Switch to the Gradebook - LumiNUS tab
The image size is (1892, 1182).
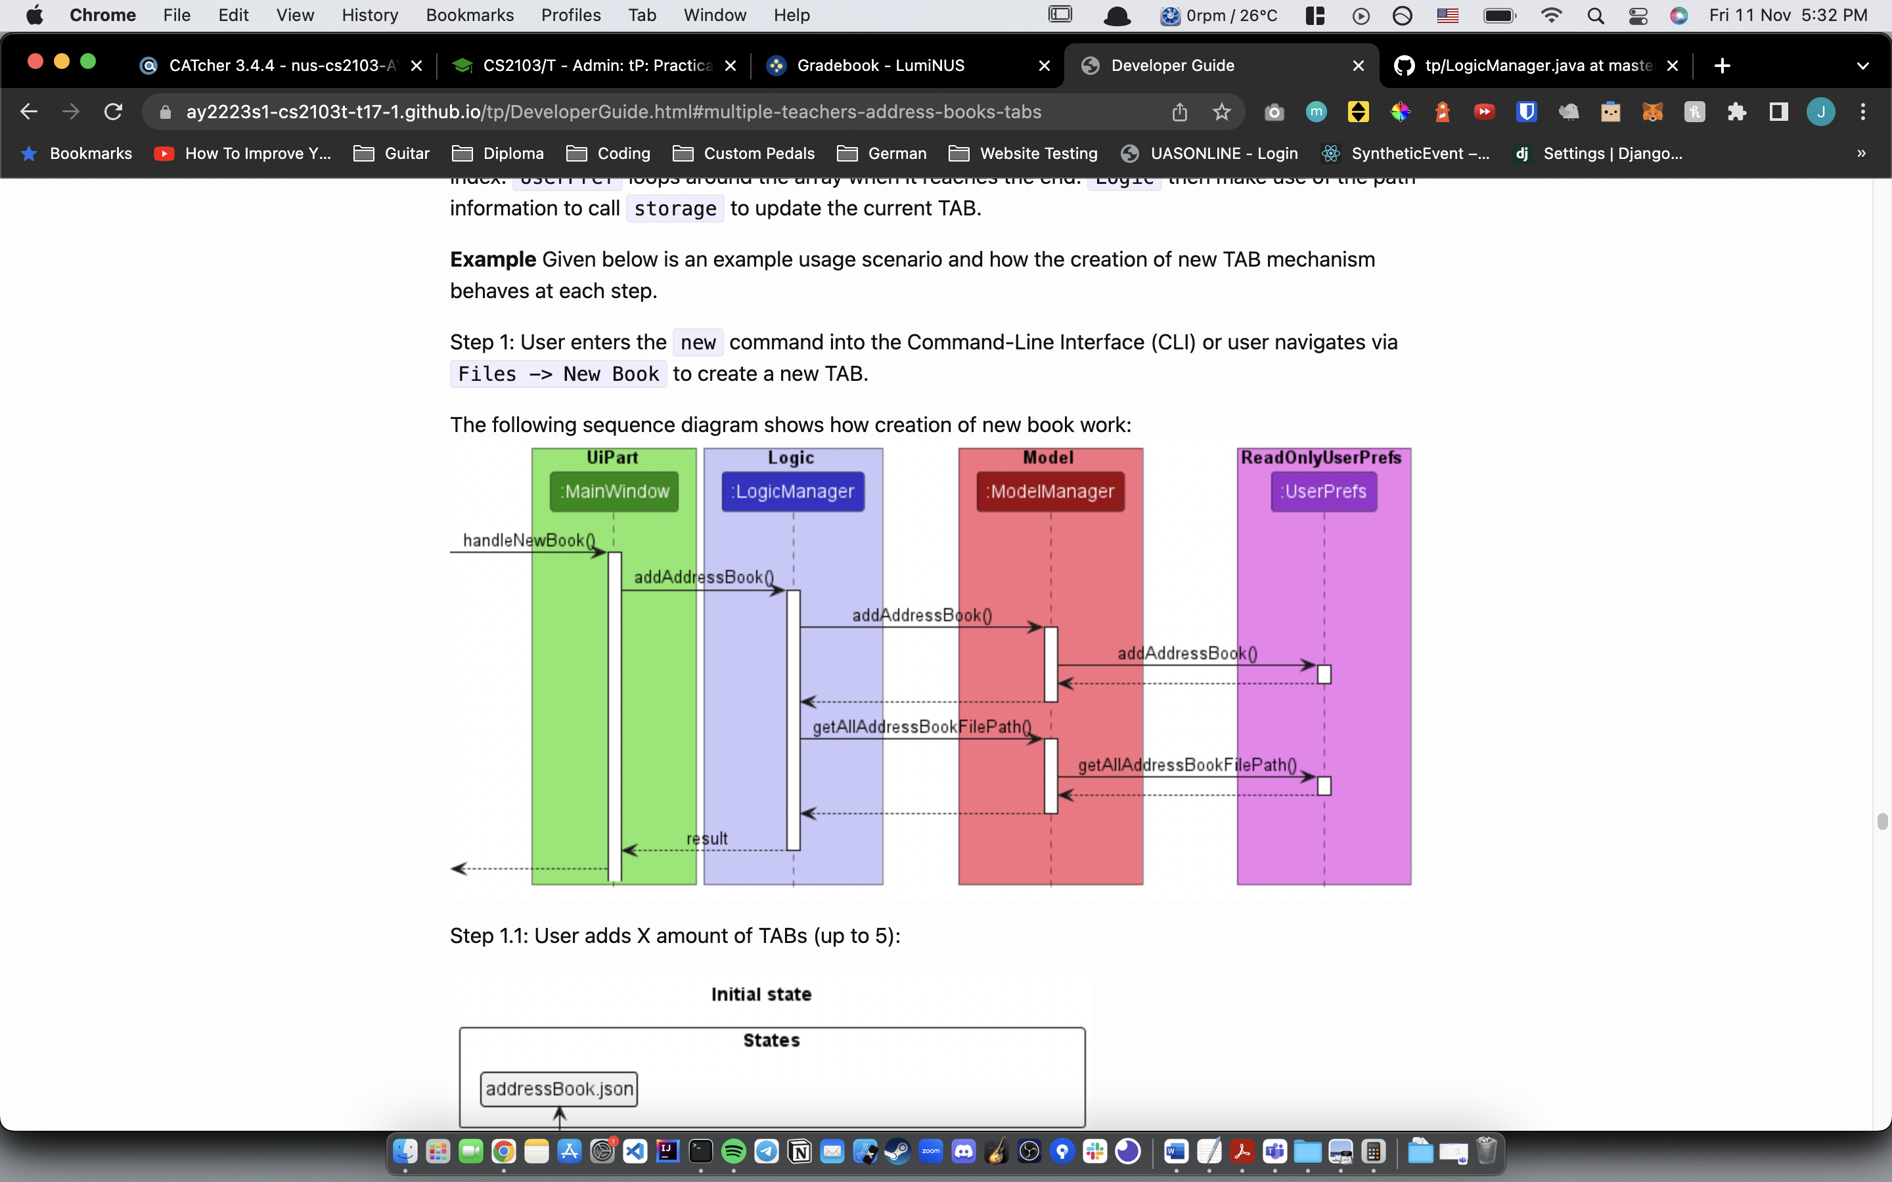(880, 66)
